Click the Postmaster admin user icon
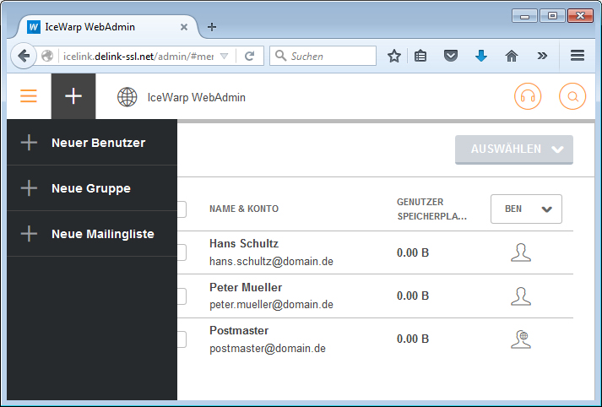Screen dimensions: 602x407 [521, 339]
